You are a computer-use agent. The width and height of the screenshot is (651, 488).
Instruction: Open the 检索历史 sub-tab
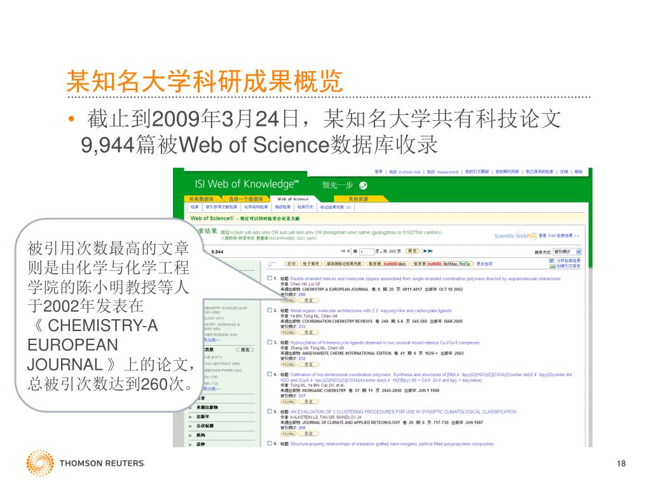(x=305, y=207)
